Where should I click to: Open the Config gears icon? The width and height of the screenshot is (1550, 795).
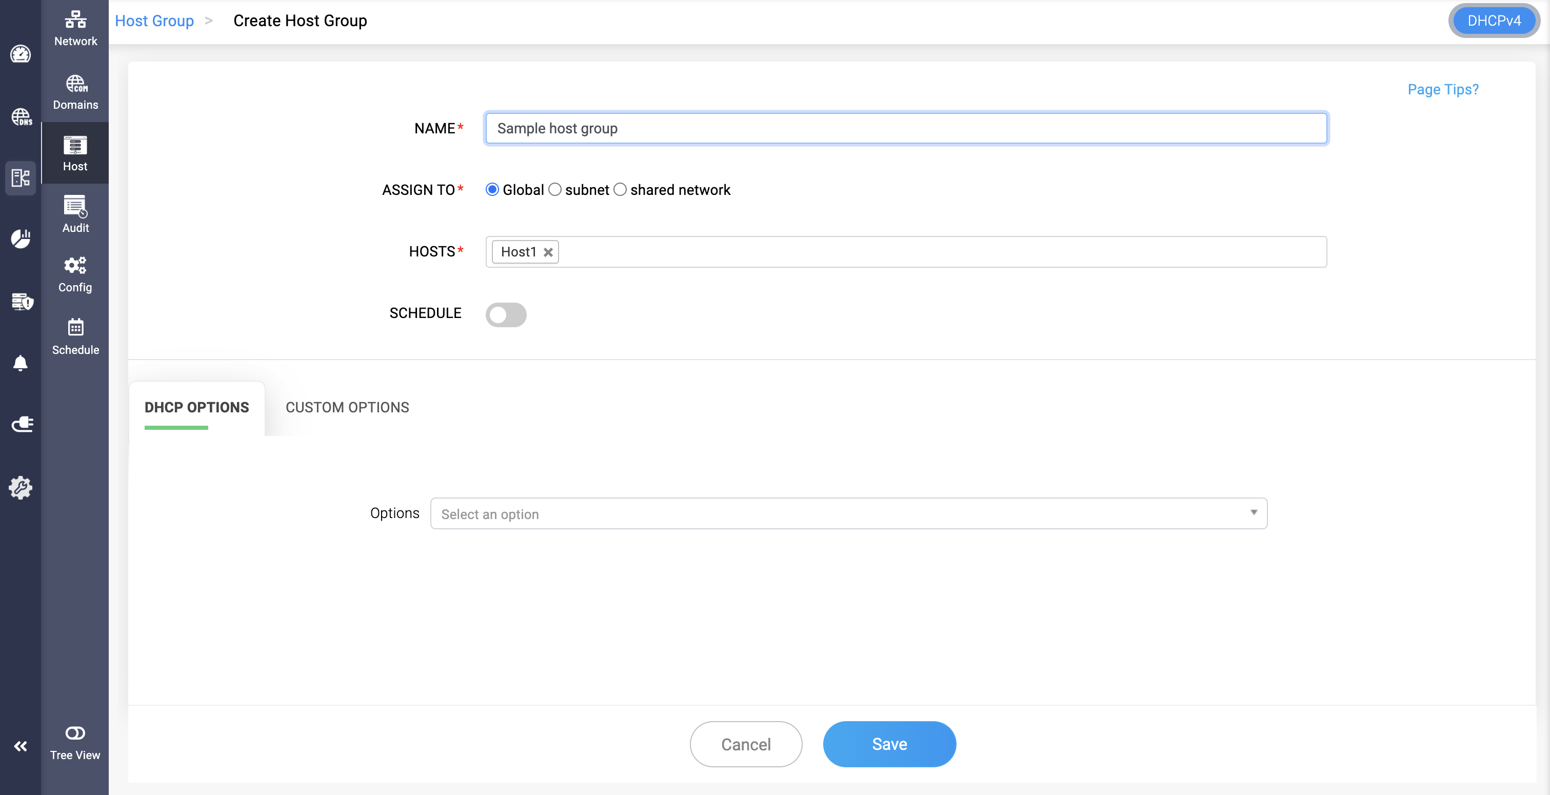[75, 265]
